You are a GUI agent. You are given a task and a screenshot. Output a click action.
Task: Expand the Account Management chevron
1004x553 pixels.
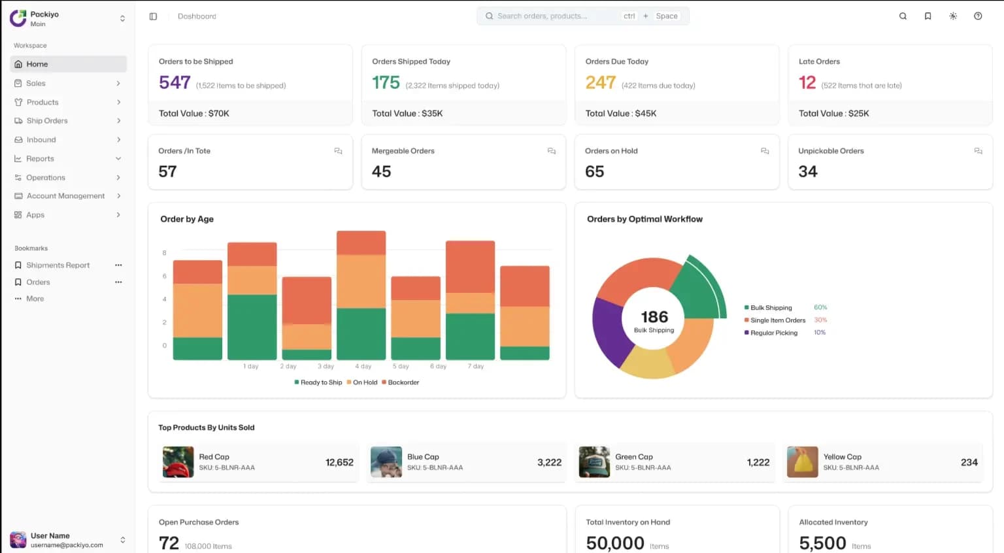(x=118, y=196)
